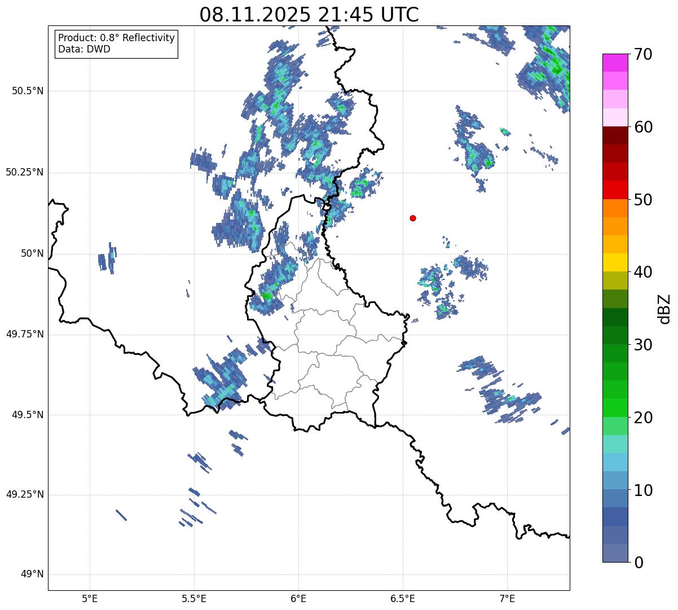Click the colorbar tick label "20"

(x=643, y=418)
